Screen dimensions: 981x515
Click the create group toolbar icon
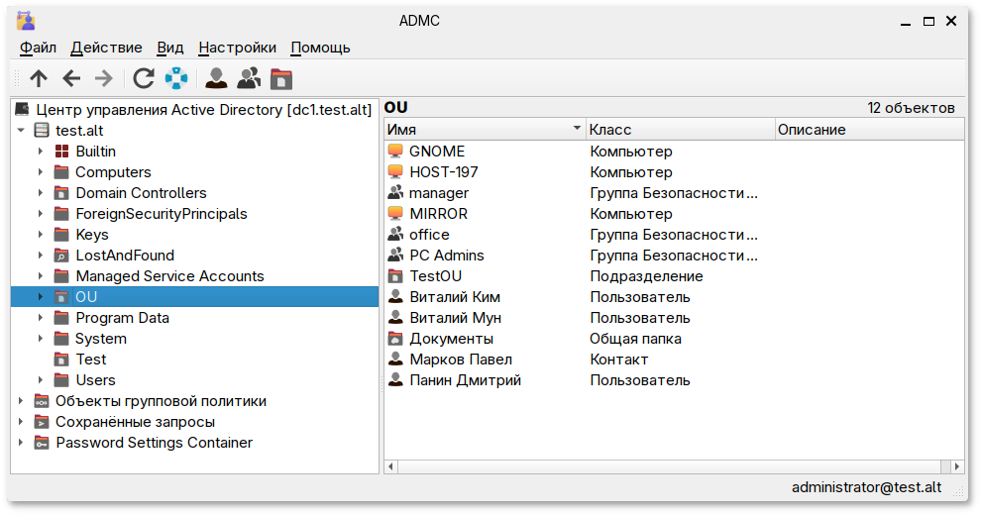249,79
